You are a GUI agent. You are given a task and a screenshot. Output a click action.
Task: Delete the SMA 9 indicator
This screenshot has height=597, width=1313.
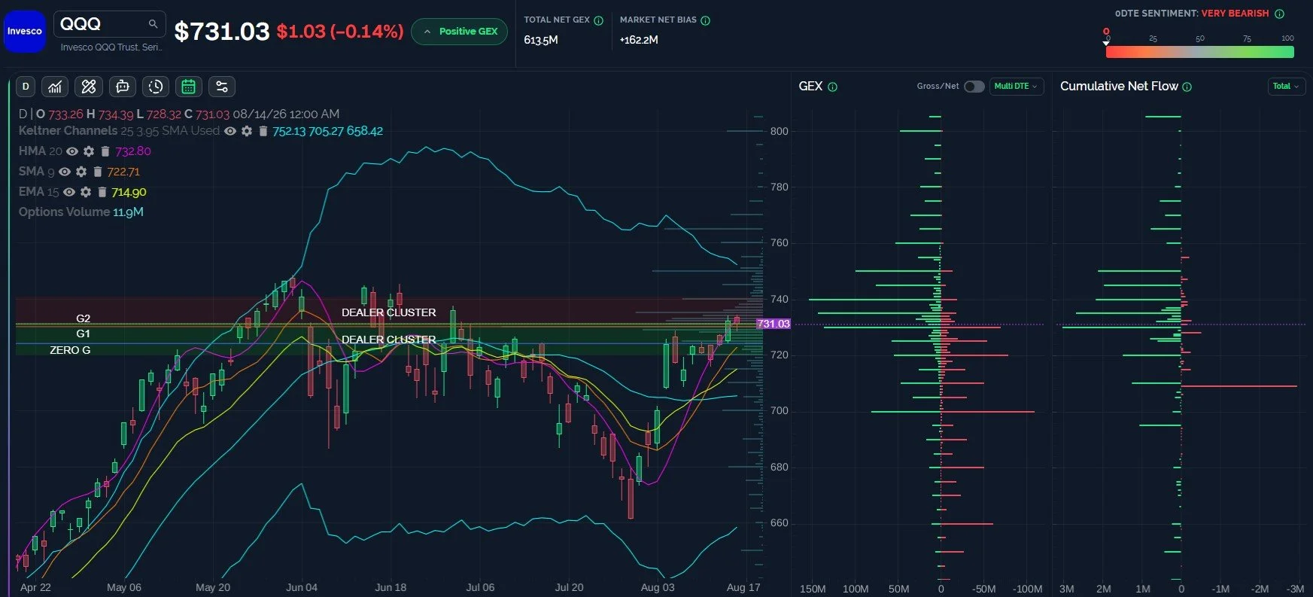coord(98,172)
